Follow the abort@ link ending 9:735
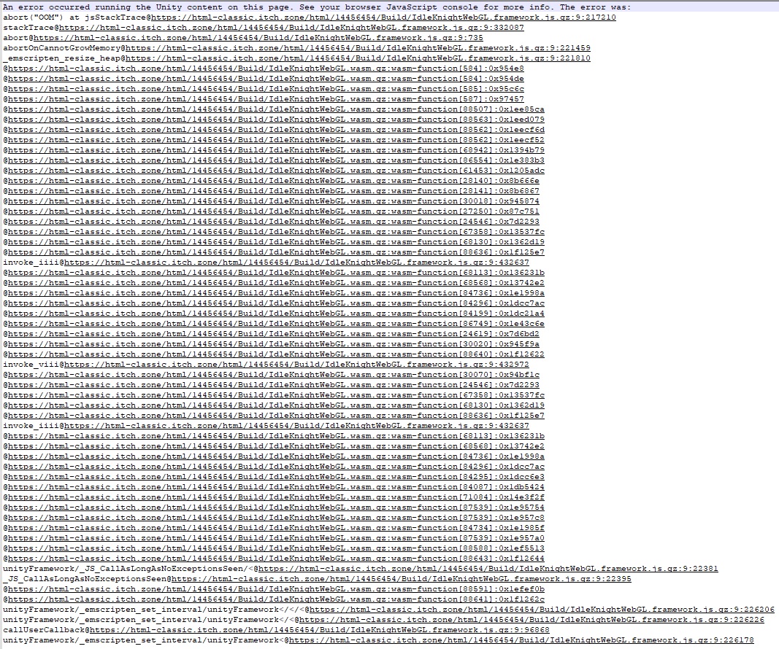 point(258,38)
